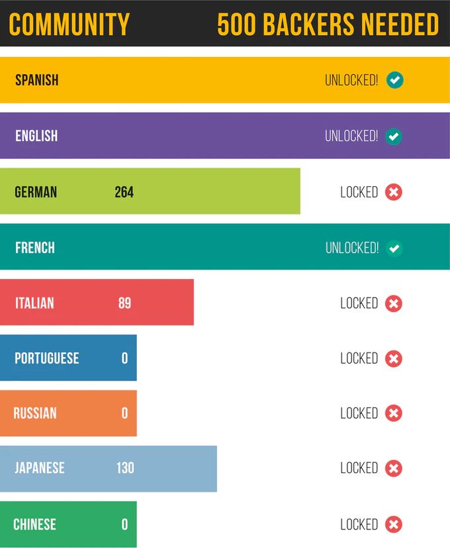Click the French unlocked checkmark icon
The width and height of the screenshot is (450, 548).
394,248
